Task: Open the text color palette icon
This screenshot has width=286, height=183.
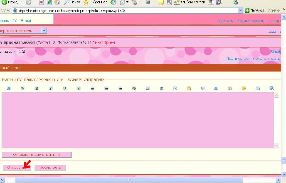Action: [x=230, y=89]
